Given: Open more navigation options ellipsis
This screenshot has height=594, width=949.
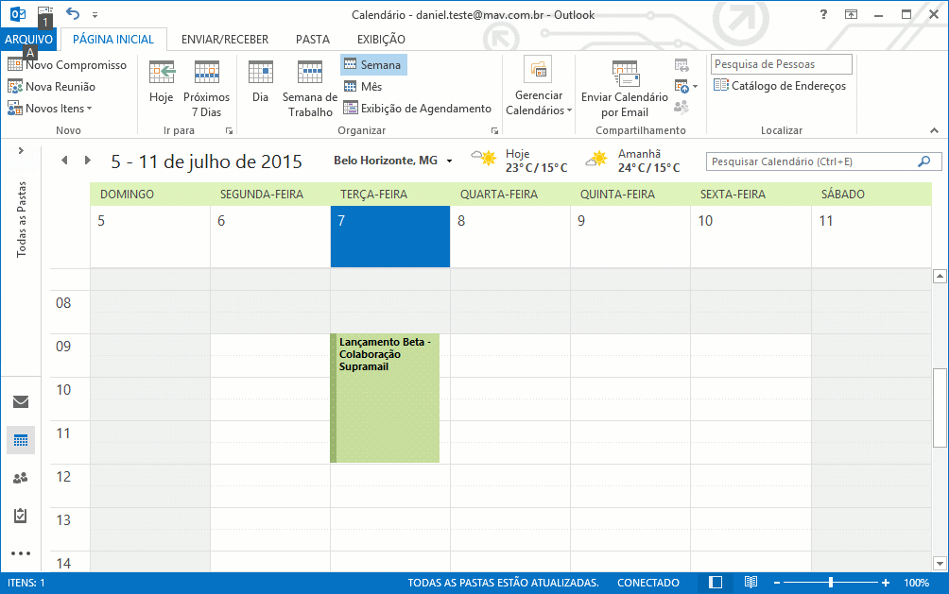Looking at the screenshot, I should (x=21, y=553).
